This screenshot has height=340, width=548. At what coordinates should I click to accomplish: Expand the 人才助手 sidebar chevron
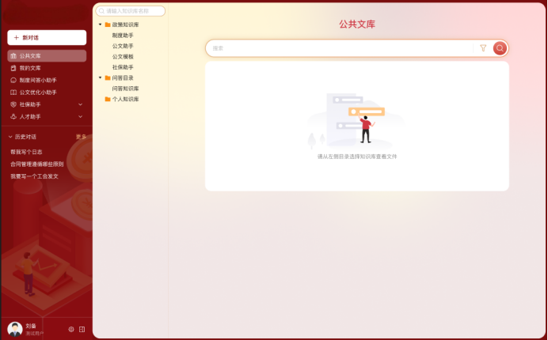pyautogui.click(x=80, y=117)
